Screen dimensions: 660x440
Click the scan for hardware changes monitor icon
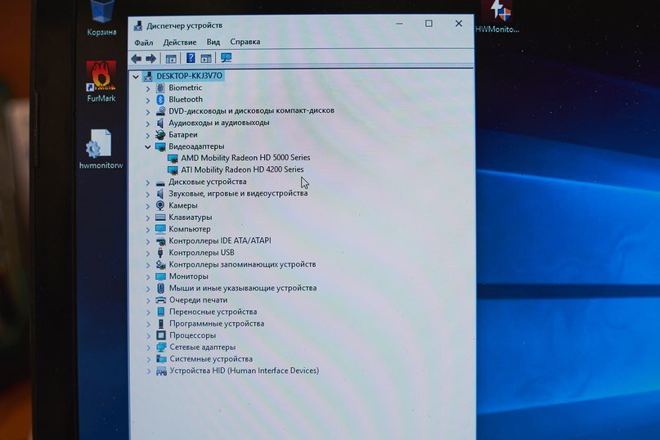coord(227,58)
